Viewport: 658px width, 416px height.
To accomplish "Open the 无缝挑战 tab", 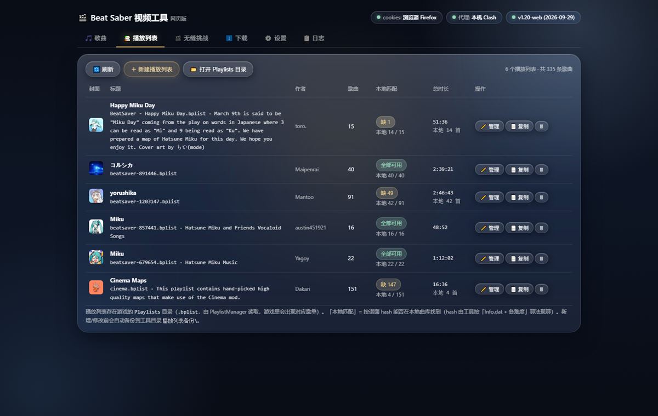I will coord(191,38).
